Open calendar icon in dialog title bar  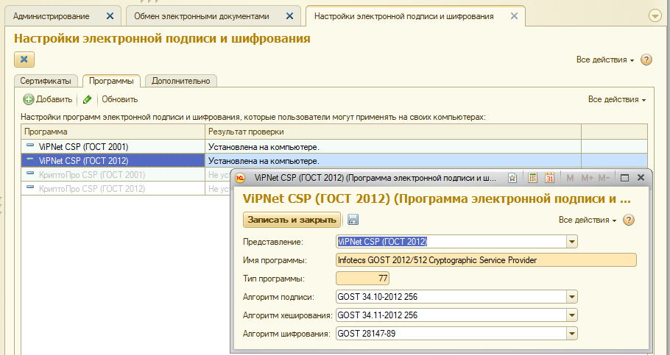(549, 178)
